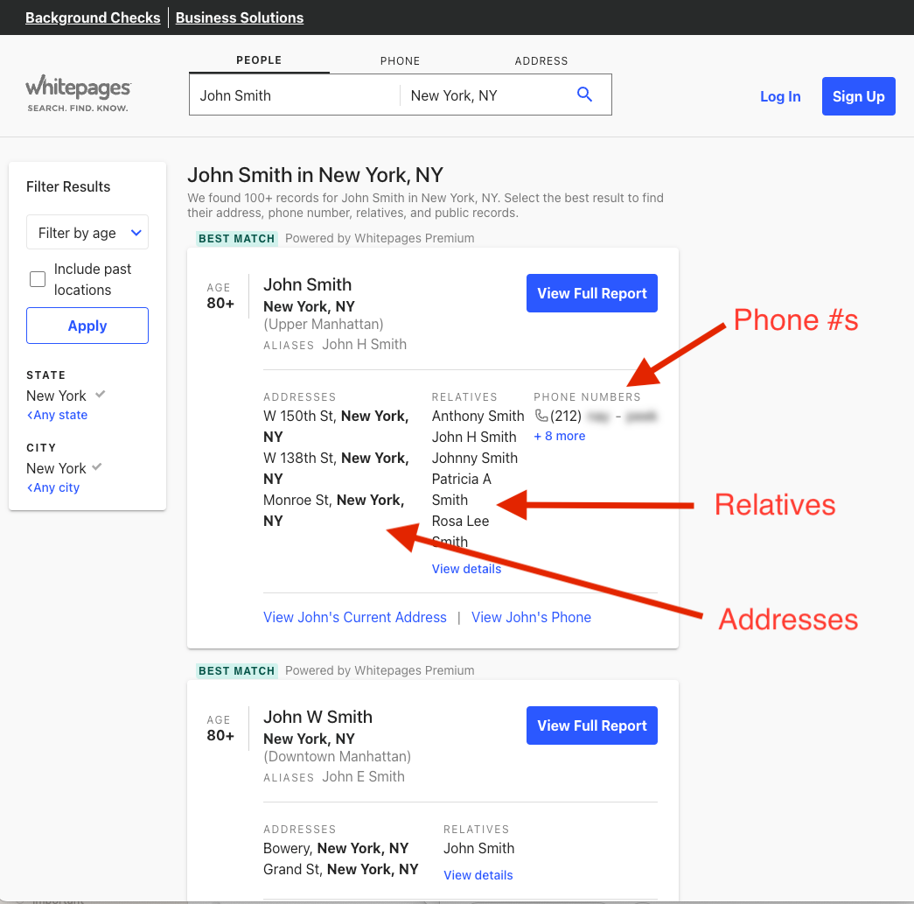This screenshot has width=914, height=904.
Task: Click relative Johnny Smith
Action: (x=474, y=458)
